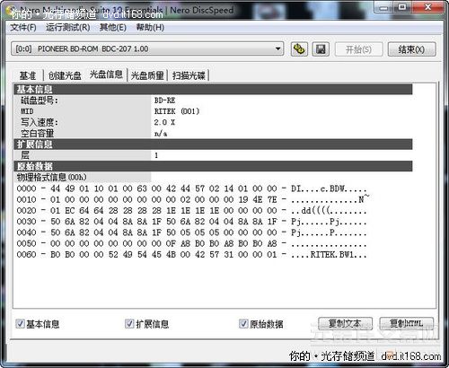Switch to the 扫描光碟 tab
449x368 pixels.
pos(189,75)
